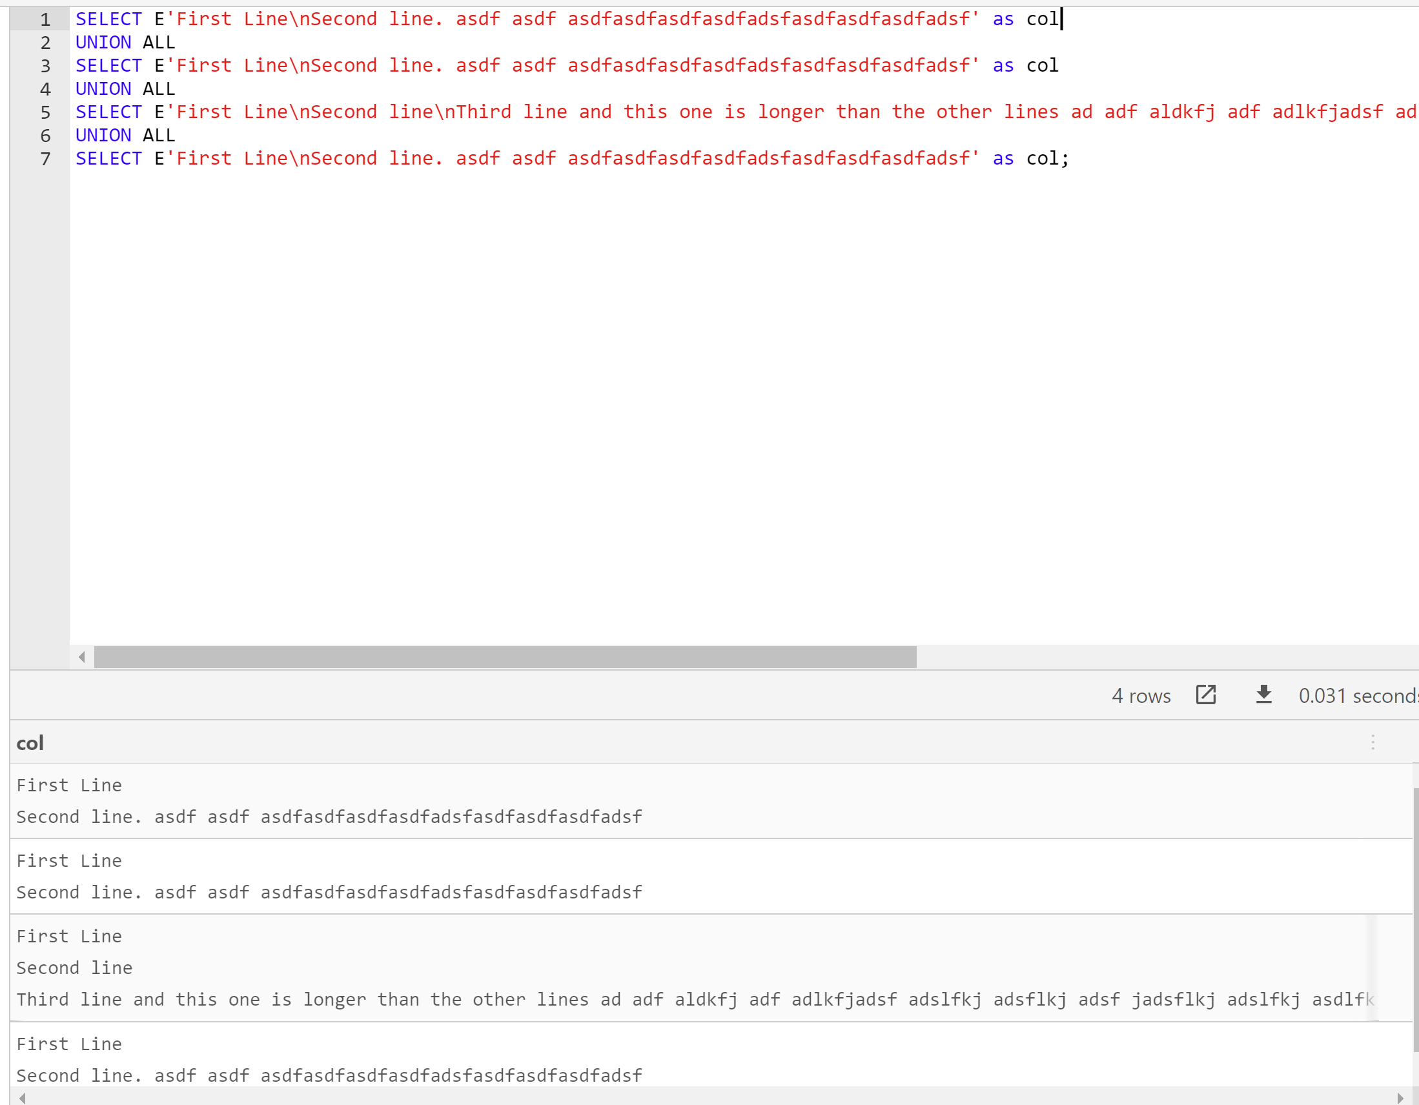Open query results in a new tab
This screenshot has height=1105, width=1419.
[1206, 695]
